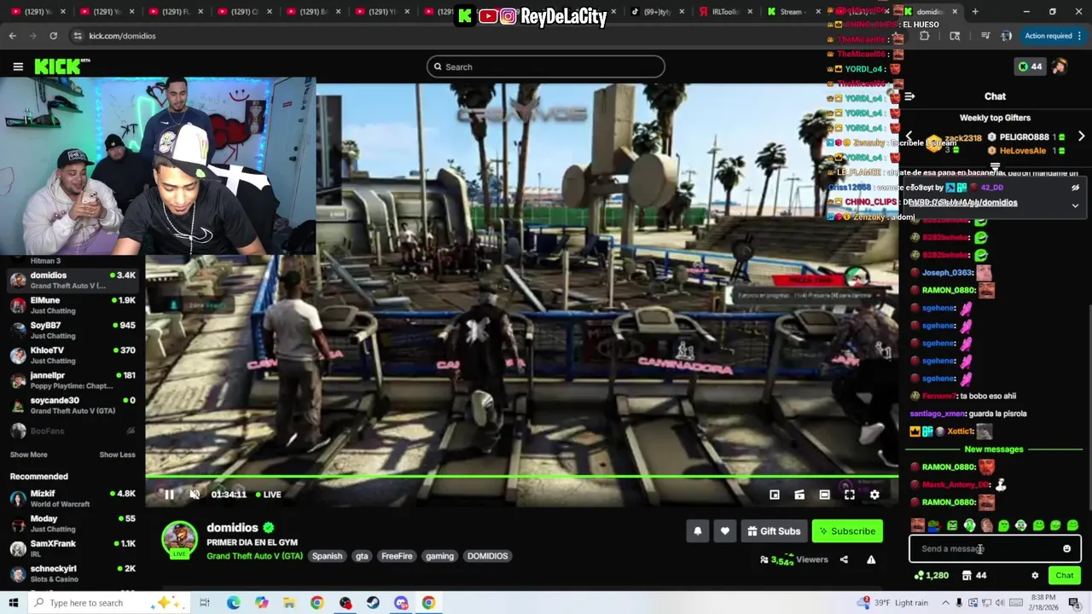
Task: Open SoyBB7 channel in sidebar
Action: [73, 330]
